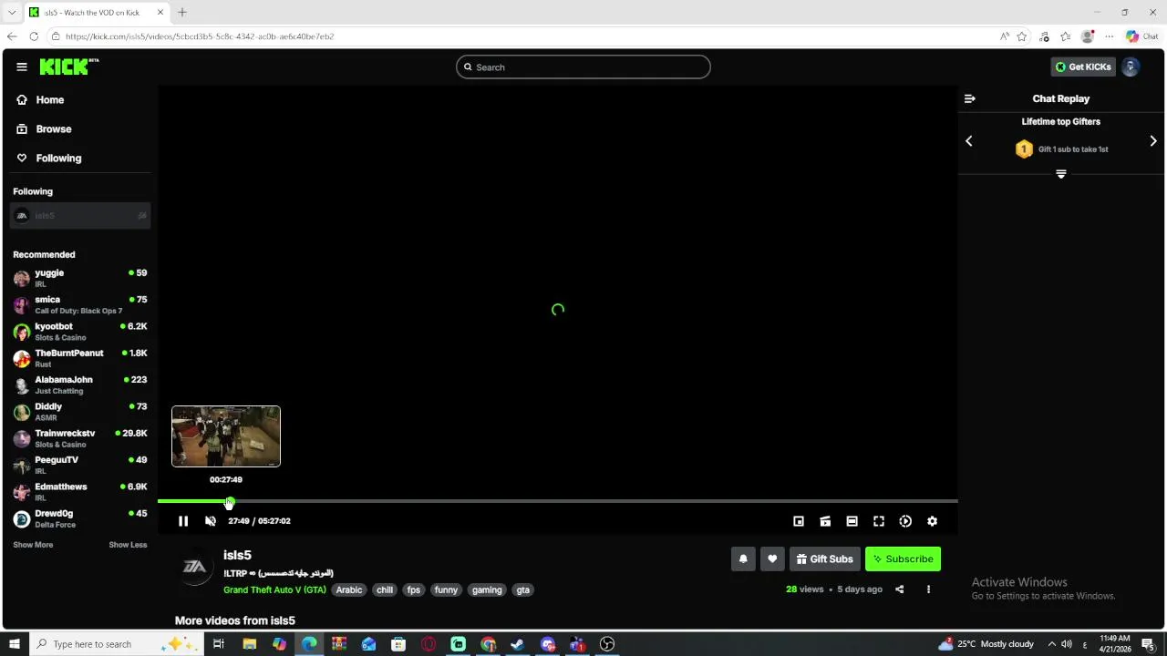Click the green Subscribe button
This screenshot has width=1167, height=656.
(x=903, y=559)
